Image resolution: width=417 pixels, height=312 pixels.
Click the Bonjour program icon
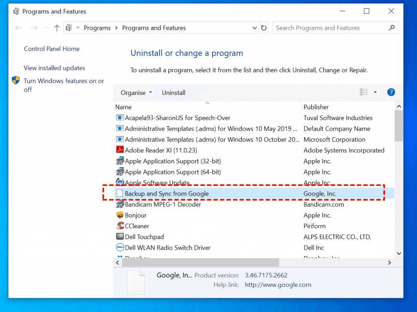[x=120, y=215]
